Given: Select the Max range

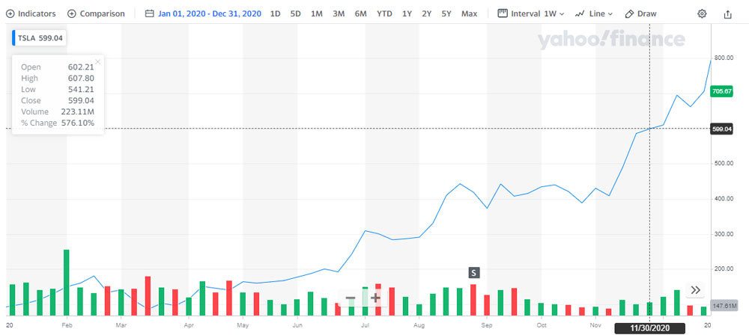Looking at the screenshot, I should (x=469, y=14).
